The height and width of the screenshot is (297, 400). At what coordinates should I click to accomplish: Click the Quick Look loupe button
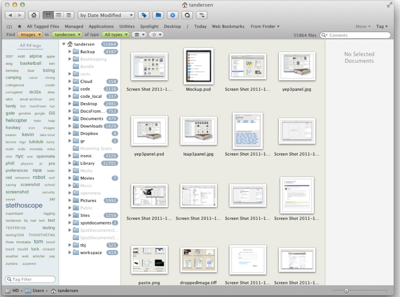pyautogui.click(x=187, y=15)
